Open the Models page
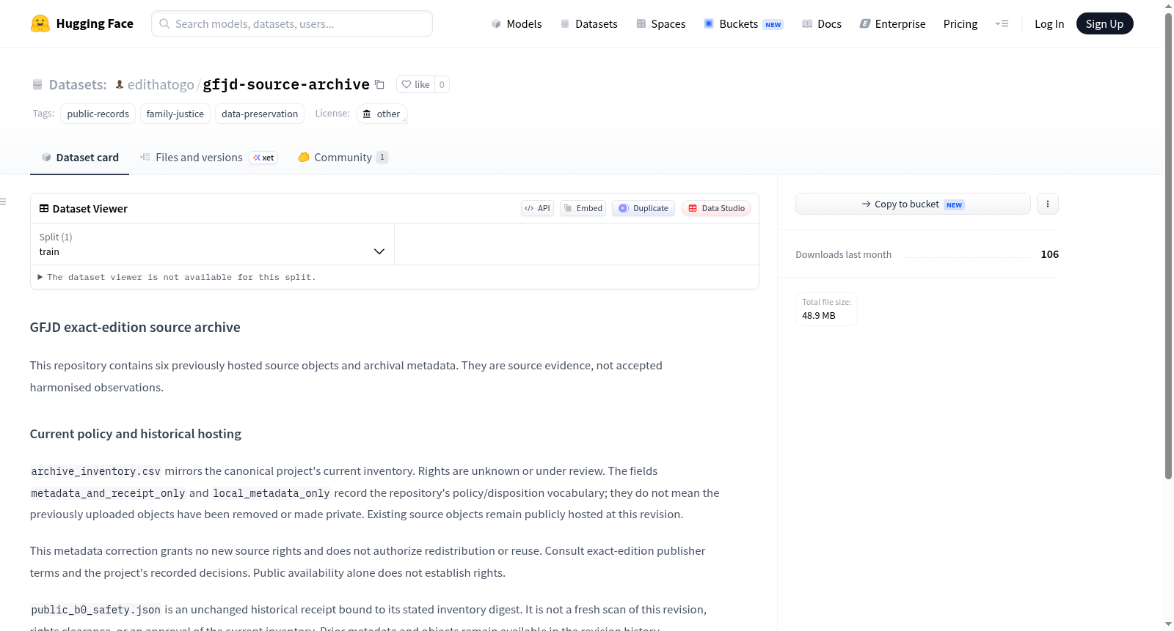 tap(517, 23)
